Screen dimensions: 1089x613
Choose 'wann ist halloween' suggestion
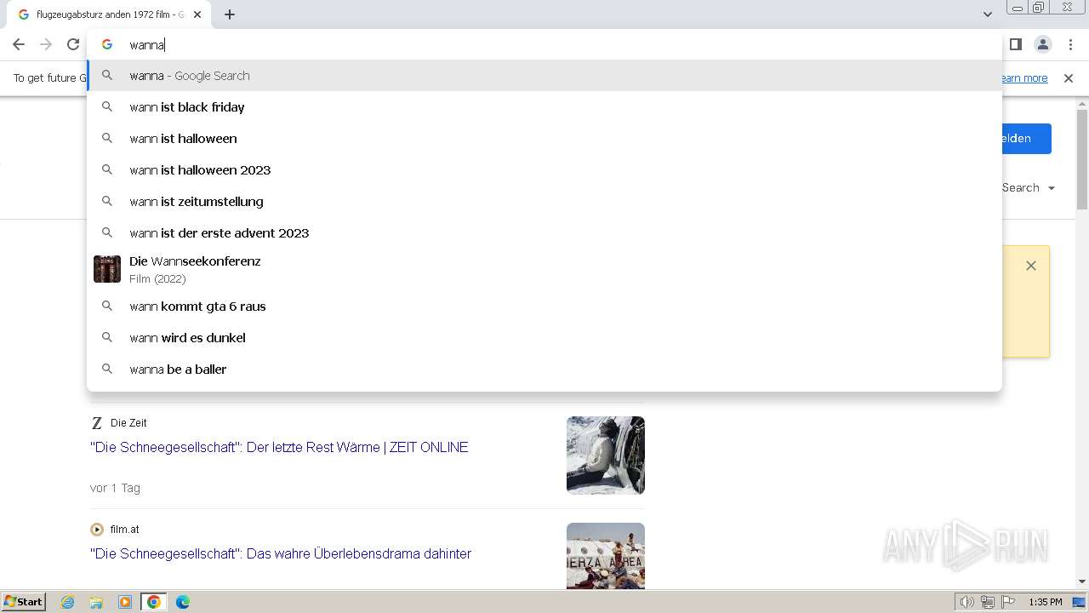click(544, 139)
